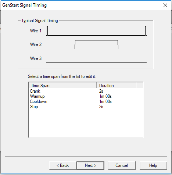Click the Wire 1 signal waveform
Image resolution: width=172 pixels, height=175 pixels.
click(x=96, y=31)
